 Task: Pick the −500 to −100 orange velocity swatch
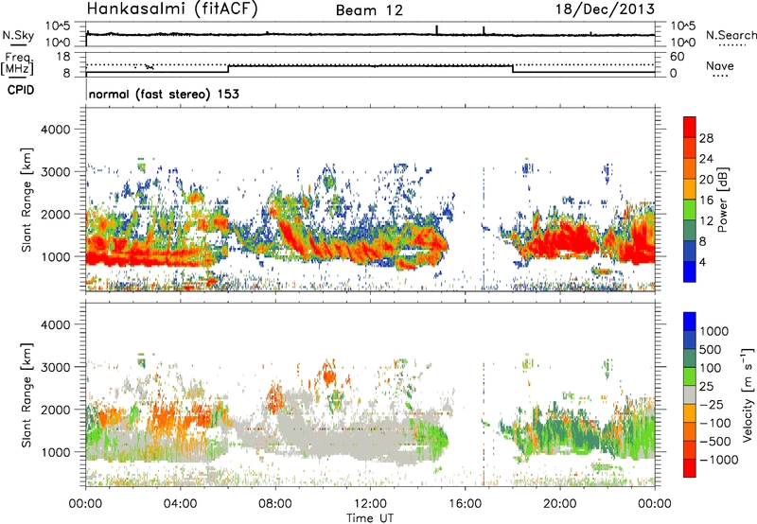tap(690, 431)
